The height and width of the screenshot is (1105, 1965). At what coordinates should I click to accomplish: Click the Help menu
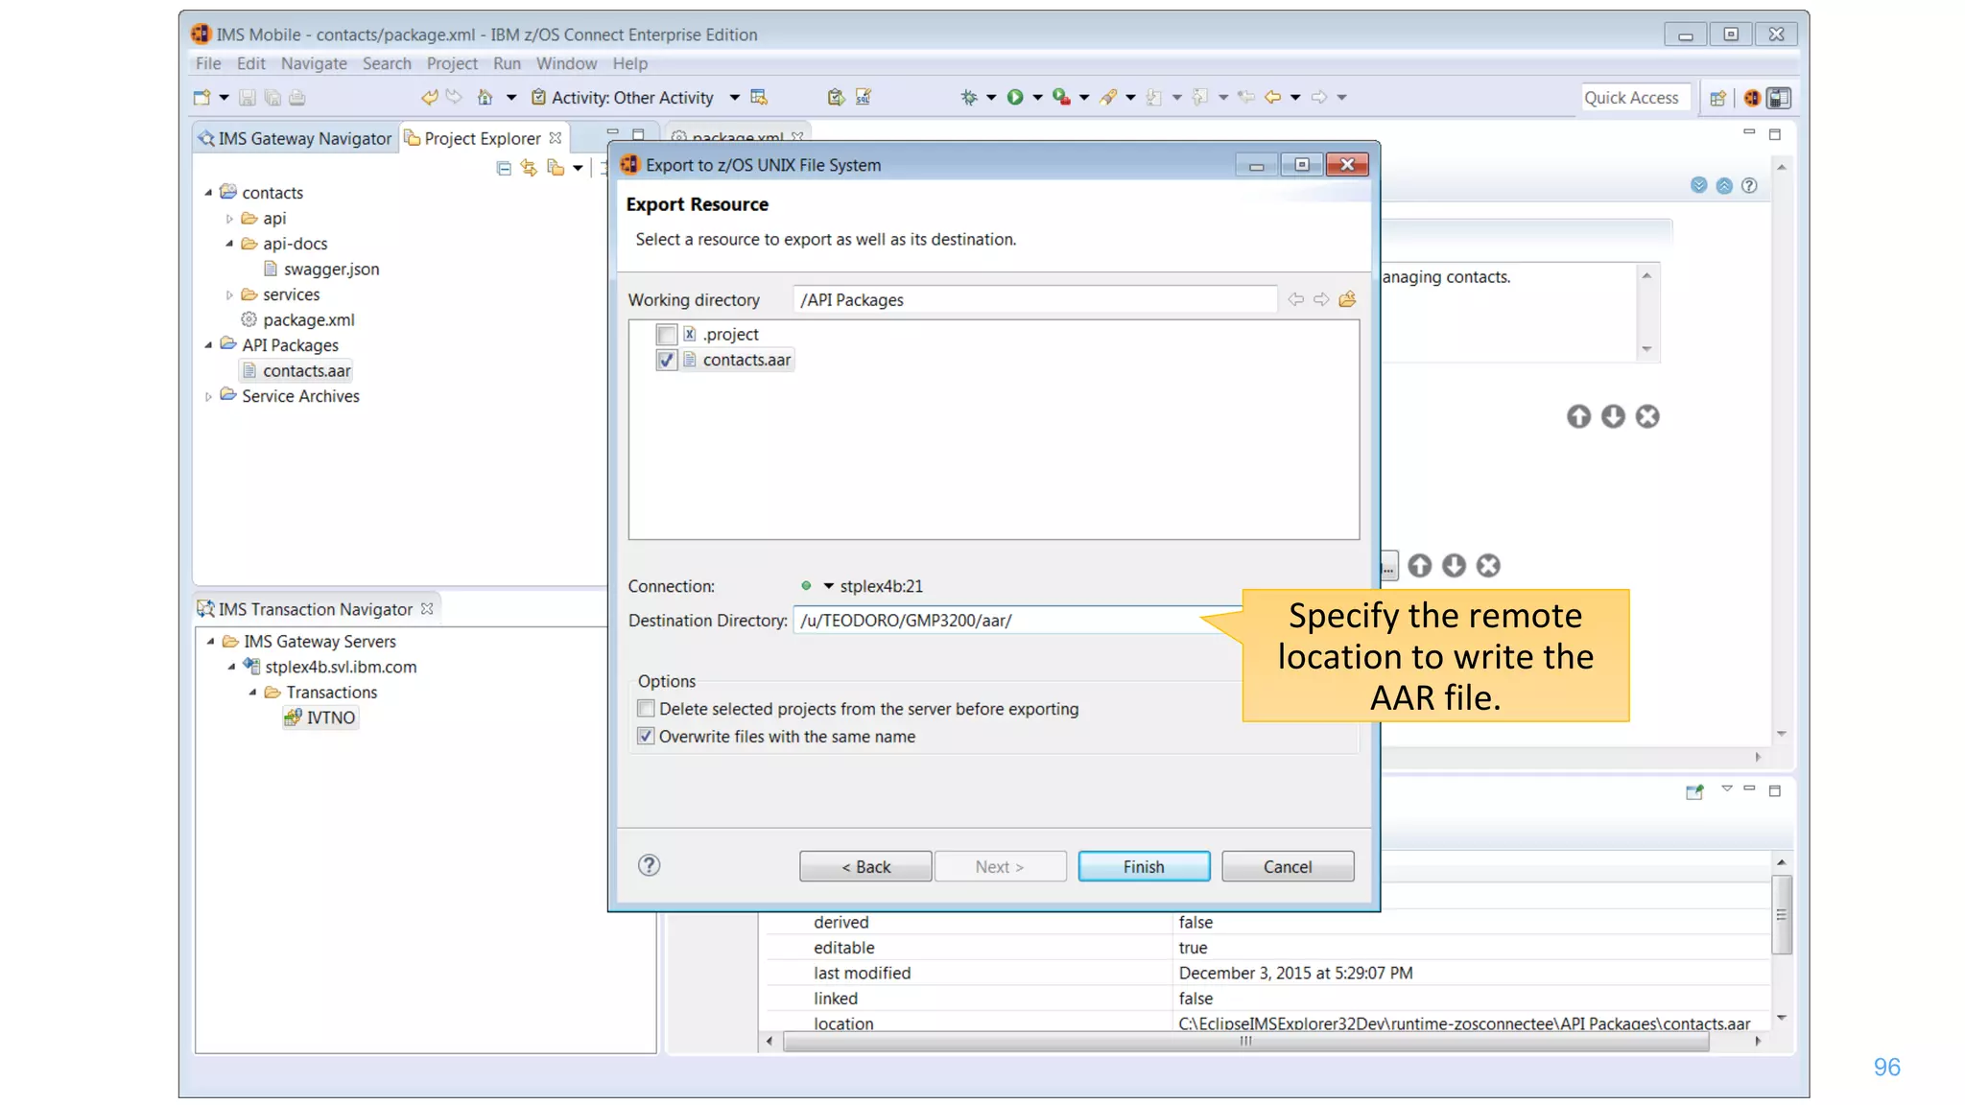[629, 63]
